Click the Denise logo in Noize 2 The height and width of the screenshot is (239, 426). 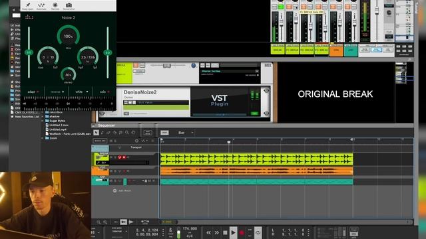[x=29, y=17]
